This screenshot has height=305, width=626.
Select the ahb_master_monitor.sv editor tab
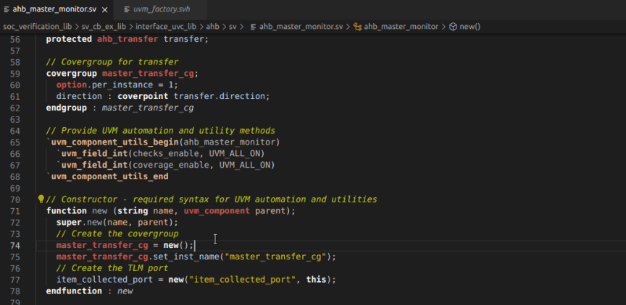(x=54, y=9)
